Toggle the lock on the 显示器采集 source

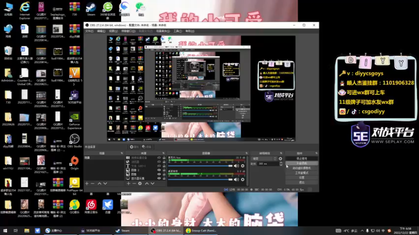click(164, 178)
